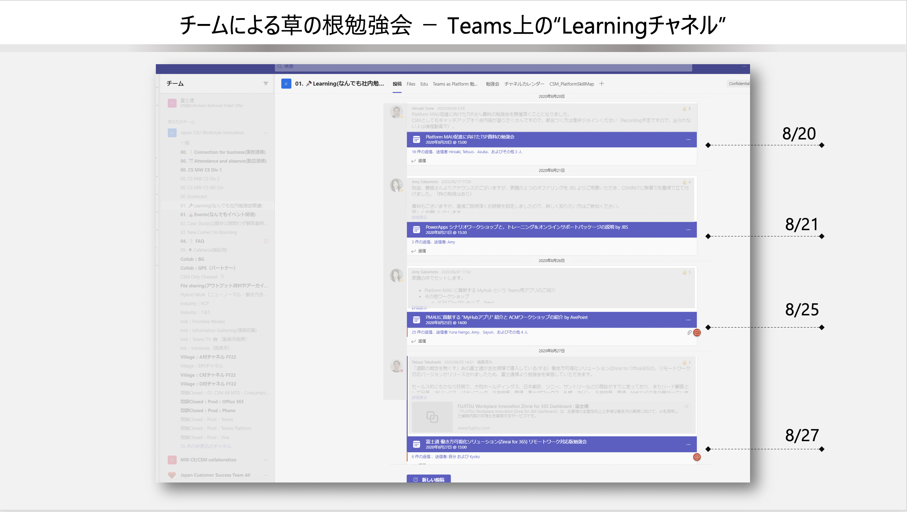Switch to the Files tab
This screenshot has height=512, width=907.
click(411, 84)
